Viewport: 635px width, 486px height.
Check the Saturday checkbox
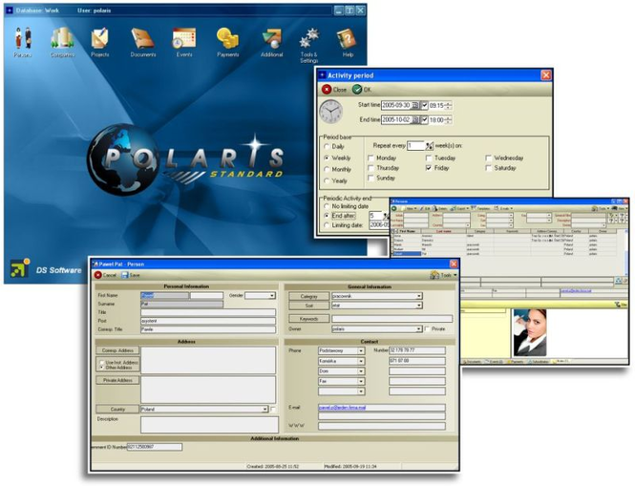(488, 168)
